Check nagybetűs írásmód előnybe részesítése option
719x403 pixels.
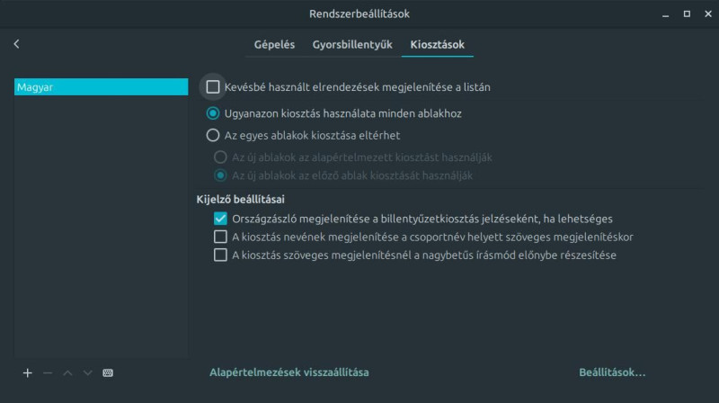pos(220,255)
